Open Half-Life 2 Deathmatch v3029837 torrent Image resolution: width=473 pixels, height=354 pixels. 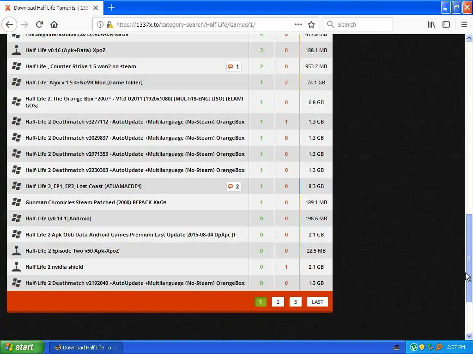(135, 138)
